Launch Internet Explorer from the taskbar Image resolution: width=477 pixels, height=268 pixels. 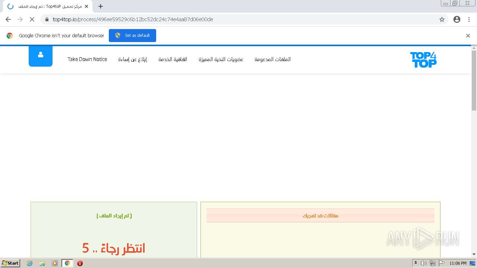(30, 263)
